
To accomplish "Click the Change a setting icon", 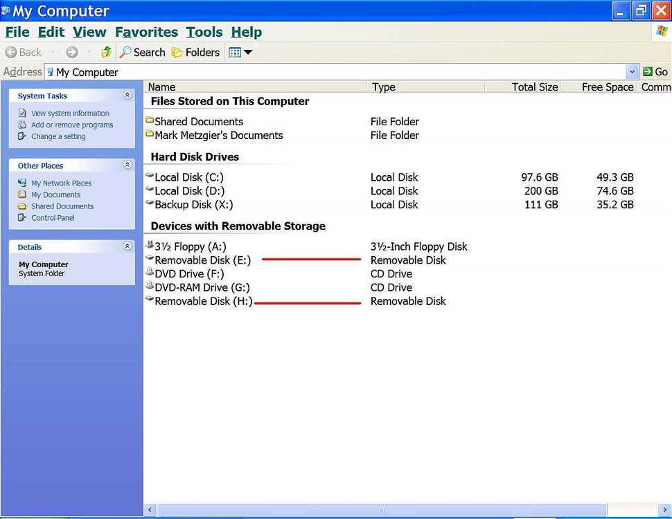I will click(x=22, y=136).
